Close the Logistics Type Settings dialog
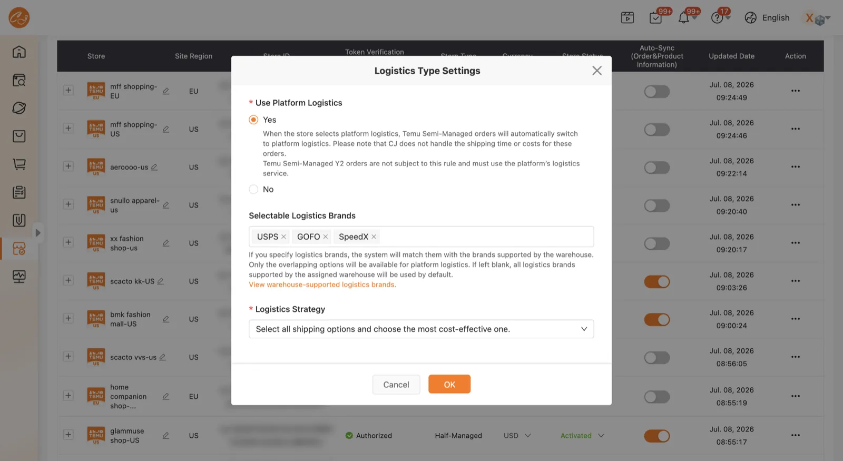This screenshot has height=461, width=843. pos(596,71)
